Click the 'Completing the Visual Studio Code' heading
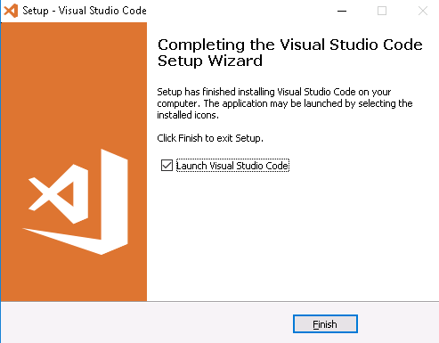Viewport: 439px width, 343px height. pyautogui.click(x=290, y=53)
